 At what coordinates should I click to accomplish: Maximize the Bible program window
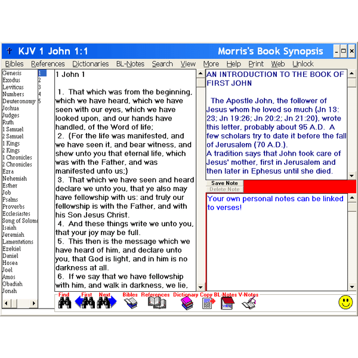click(x=344, y=51)
